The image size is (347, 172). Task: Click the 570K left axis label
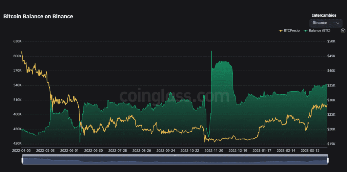17,71
